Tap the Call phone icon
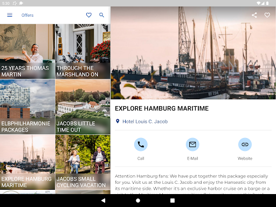The height and width of the screenshot is (207, 276). (x=141, y=144)
